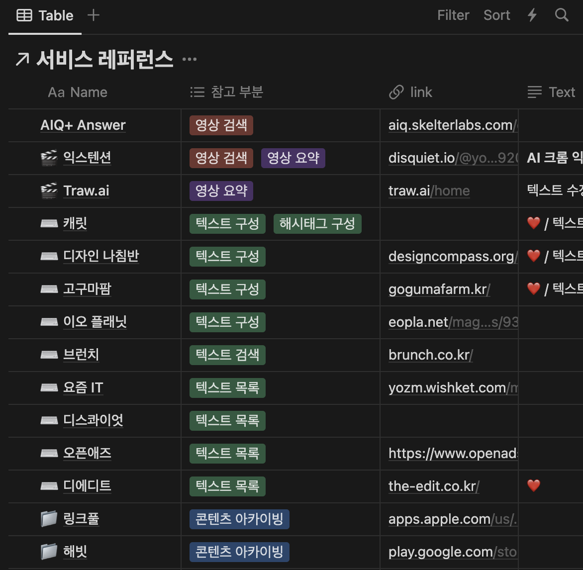The width and height of the screenshot is (583, 570).
Task: Open the the-edit.co.kr link
Action: (x=434, y=485)
